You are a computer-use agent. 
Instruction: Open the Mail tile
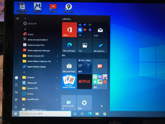click(x=100, y=30)
